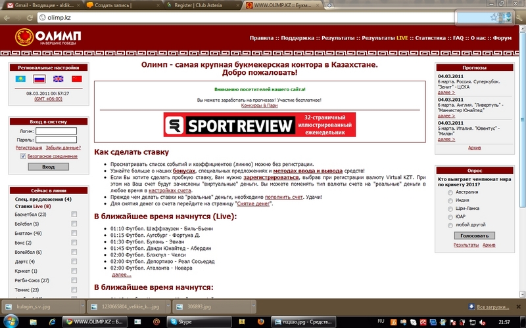
Task: Open GMT +06:00 timezone selector
Action: coord(48,99)
